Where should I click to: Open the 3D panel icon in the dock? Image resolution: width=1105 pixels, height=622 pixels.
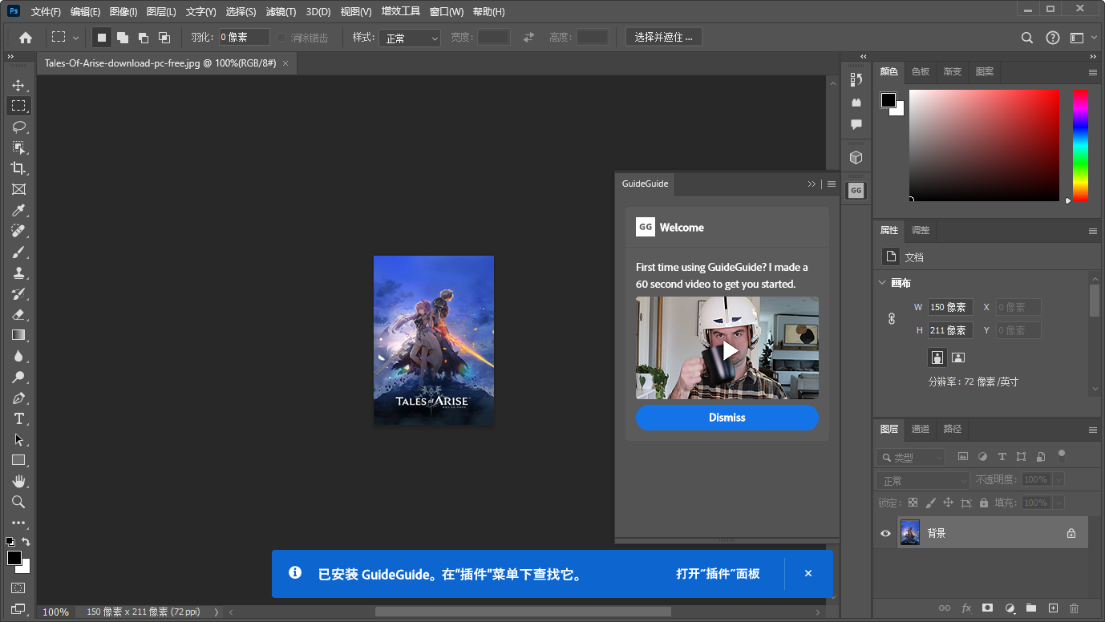pos(856,156)
